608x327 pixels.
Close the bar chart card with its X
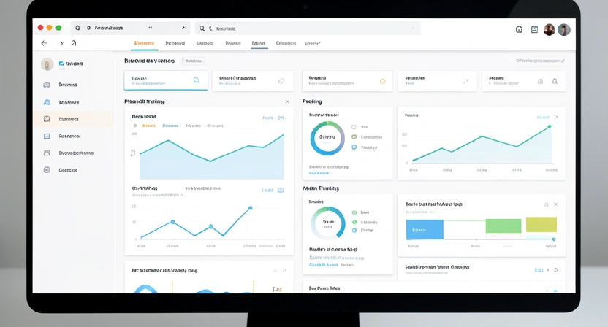pyautogui.click(x=555, y=204)
